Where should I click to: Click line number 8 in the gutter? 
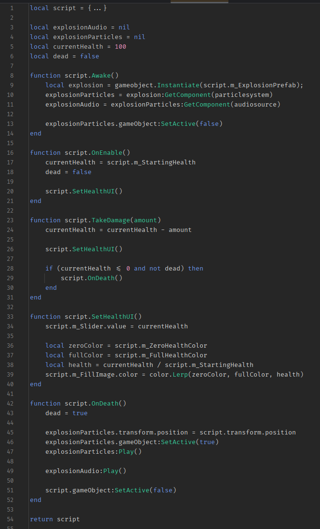[x=12, y=75]
